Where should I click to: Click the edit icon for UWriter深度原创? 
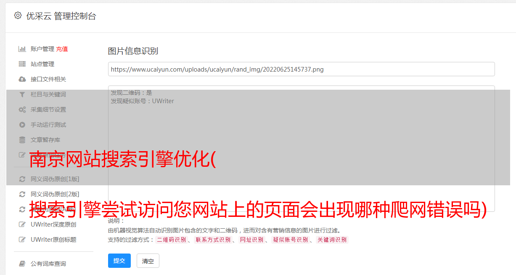pos(22,224)
